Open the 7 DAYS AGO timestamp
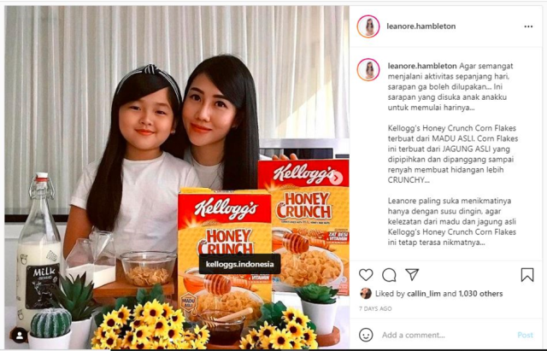This screenshot has width=547, height=351. [375, 309]
